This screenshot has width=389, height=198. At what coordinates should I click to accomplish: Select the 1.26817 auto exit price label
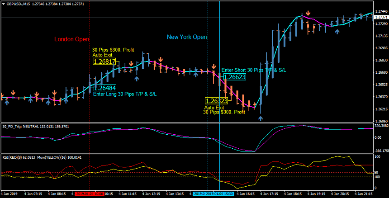[x=104, y=61]
